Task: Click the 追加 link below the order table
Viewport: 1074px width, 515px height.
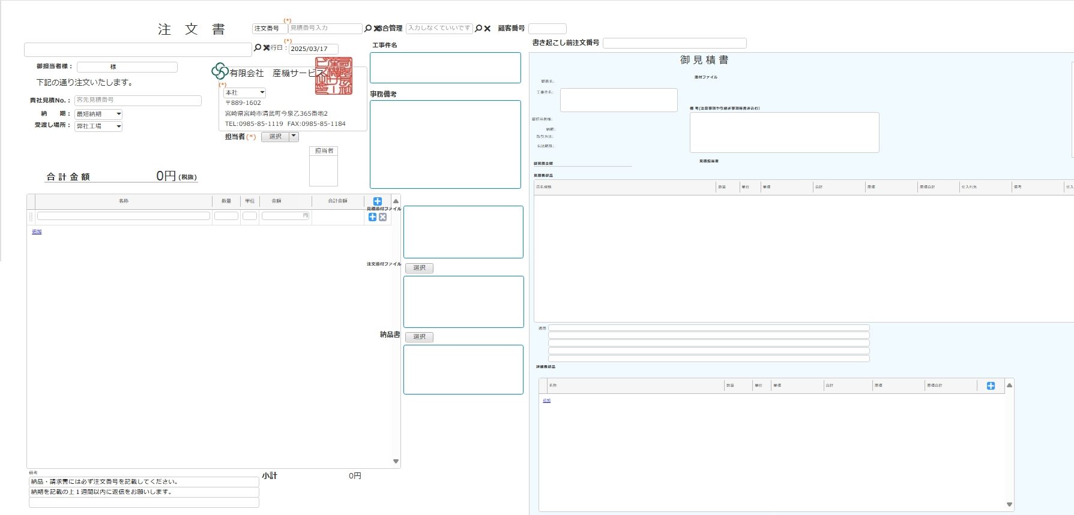Action: (x=37, y=231)
